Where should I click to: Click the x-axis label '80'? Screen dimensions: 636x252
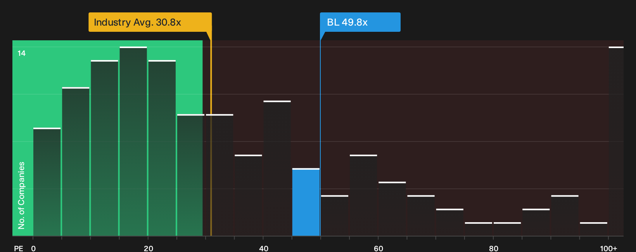(x=493, y=248)
